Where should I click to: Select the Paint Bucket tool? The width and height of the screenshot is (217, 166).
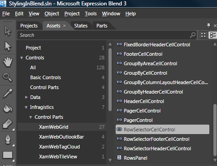point(8,108)
